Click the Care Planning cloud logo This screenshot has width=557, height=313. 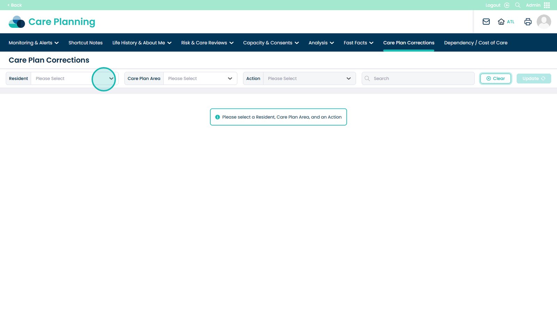tap(17, 22)
